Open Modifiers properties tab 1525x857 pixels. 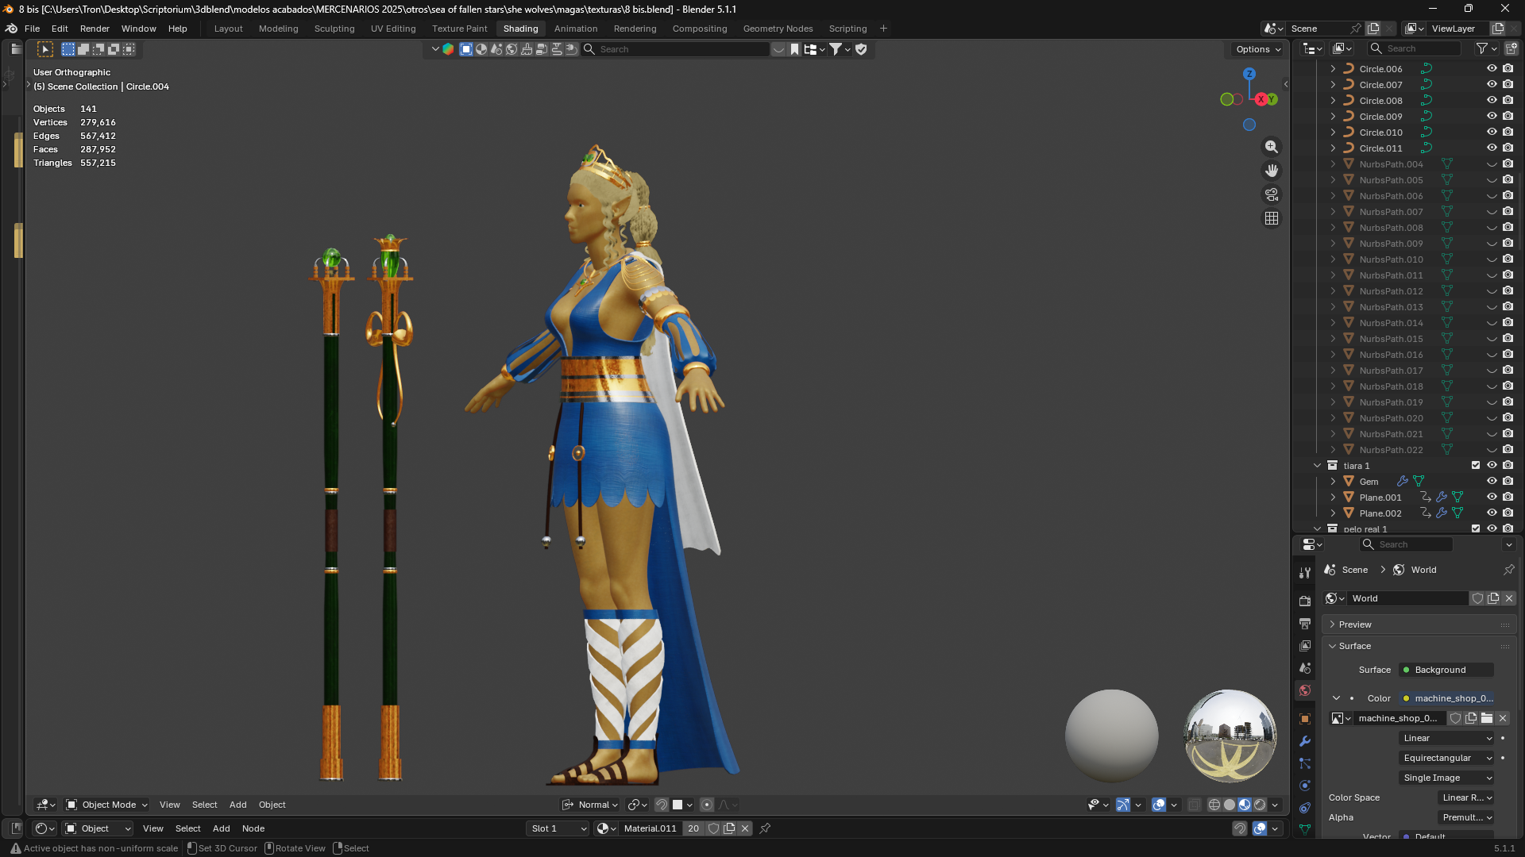pos(1305,741)
